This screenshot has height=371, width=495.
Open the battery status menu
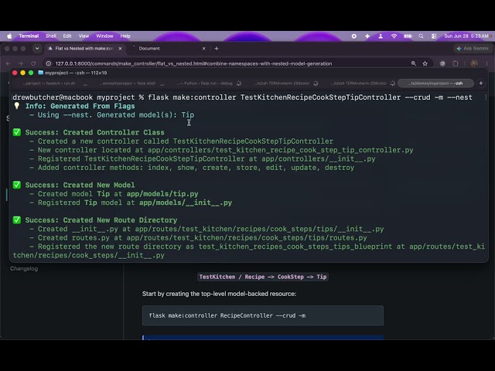(x=408, y=36)
